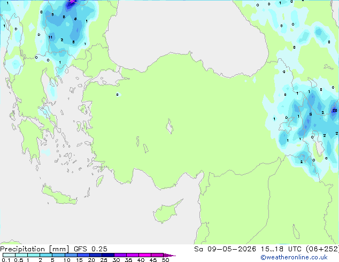Click the 5–10 mm legend color box
339x262 pixels.
[x=58, y=255]
